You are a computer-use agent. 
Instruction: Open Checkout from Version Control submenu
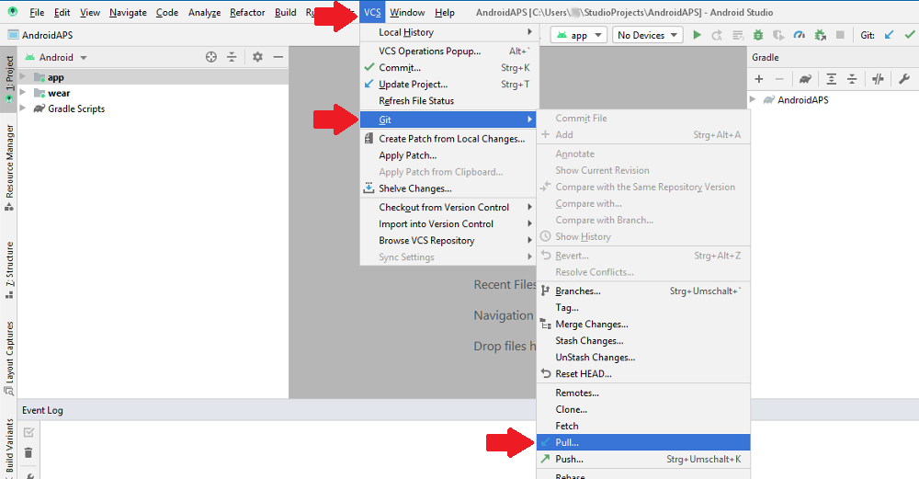(448, 207)
